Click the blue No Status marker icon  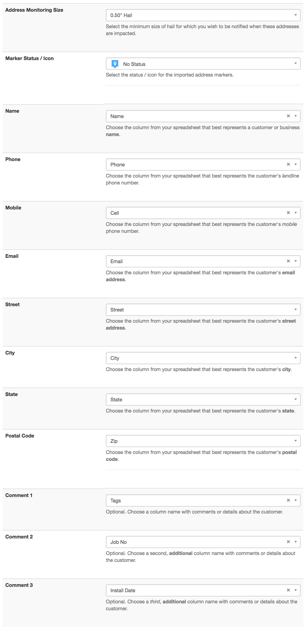tap(115, 64)
